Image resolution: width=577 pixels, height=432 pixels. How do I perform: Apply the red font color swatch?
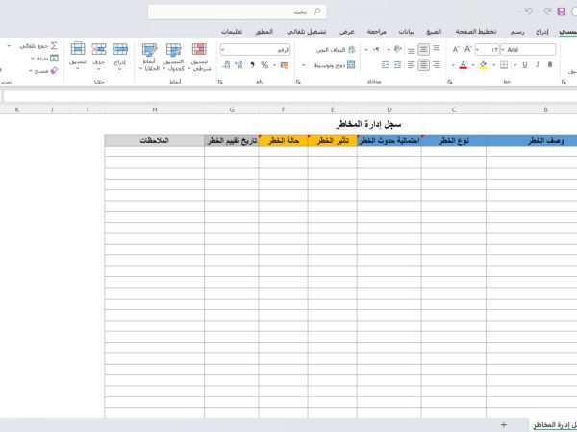pos(463,65)
